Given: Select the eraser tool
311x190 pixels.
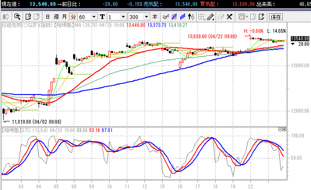Looking at the screenshot, I should point(221,17).
